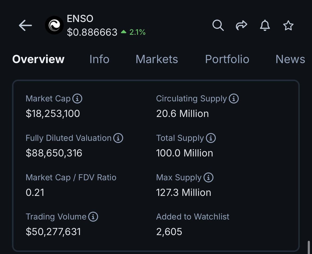Image resolution: width=312 pixels, height=254 pixels.
Task: Click the Market Cap label
Action: point(48,99)
